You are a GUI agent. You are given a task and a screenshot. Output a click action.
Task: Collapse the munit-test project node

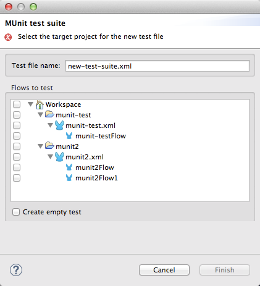pos(41,115)
